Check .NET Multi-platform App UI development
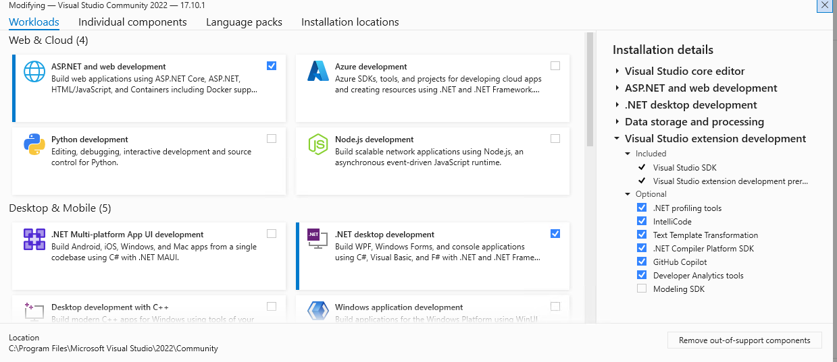The width and height of the screenshot is (837, 362). coord(272,233)
